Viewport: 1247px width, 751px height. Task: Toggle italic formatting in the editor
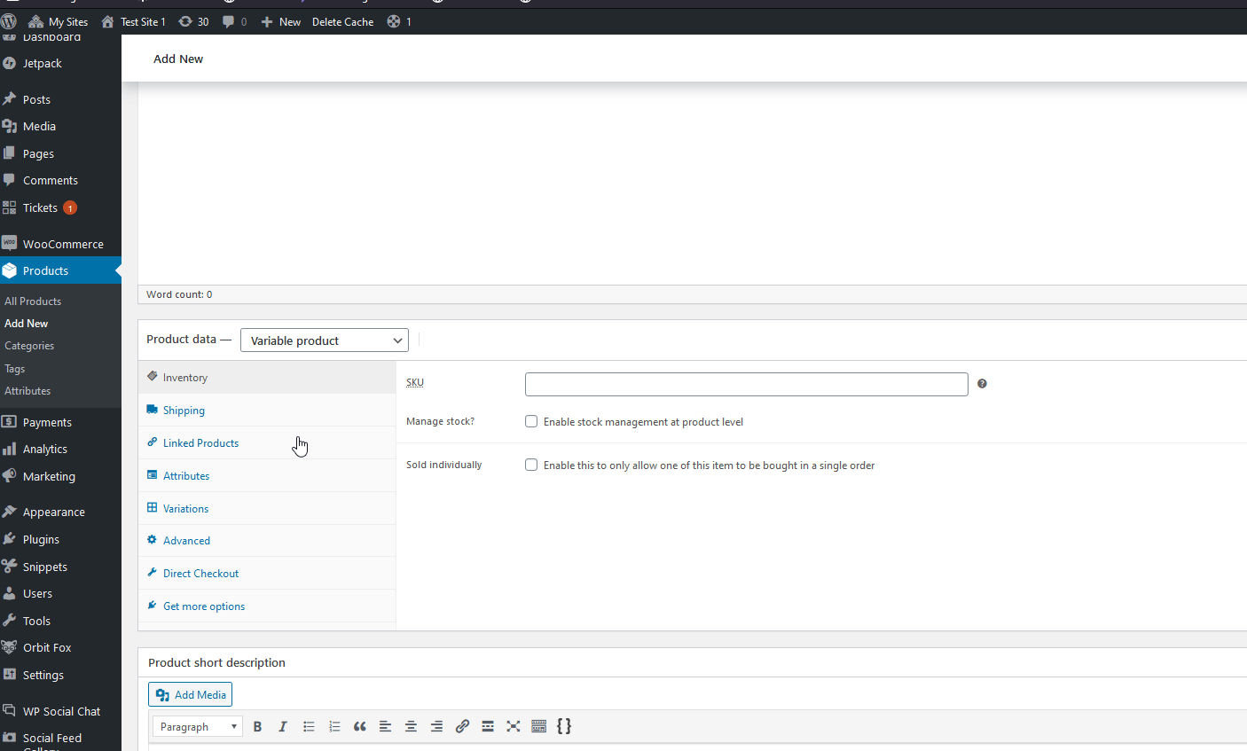coord(283,726)
